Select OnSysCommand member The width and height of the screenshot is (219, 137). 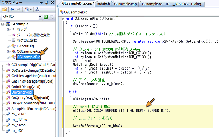pos(34,103)
